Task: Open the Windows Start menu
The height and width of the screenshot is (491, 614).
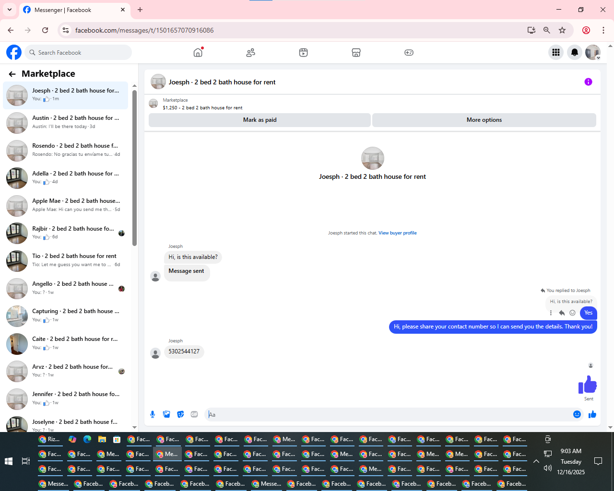Action: [9, 461]
